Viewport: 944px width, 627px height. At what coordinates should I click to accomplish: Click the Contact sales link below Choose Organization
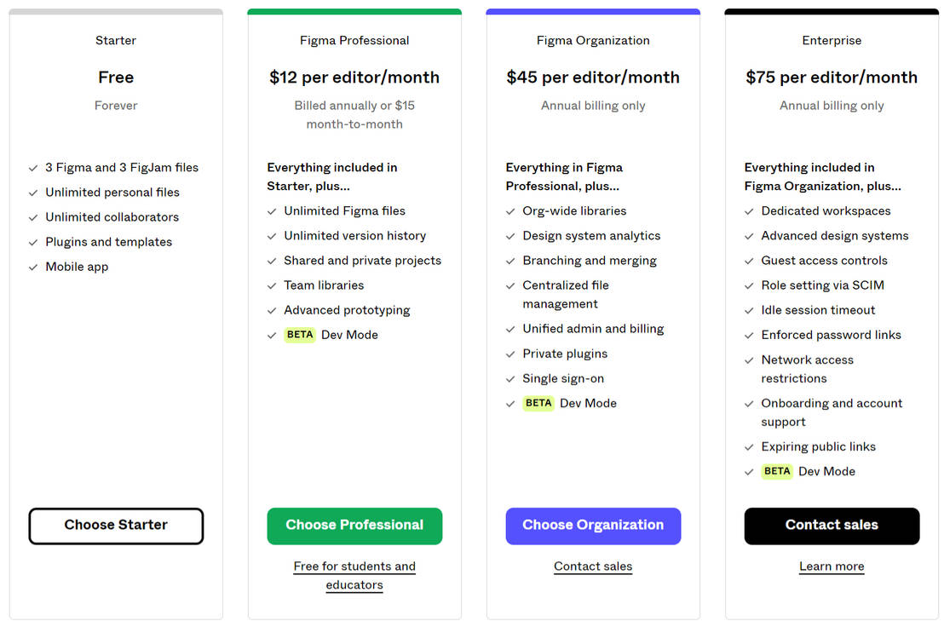point(593,566)
